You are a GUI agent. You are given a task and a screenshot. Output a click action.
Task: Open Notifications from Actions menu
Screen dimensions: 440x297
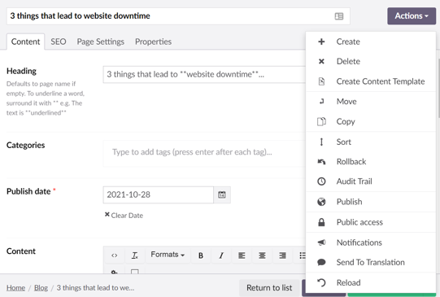[371, 242]
